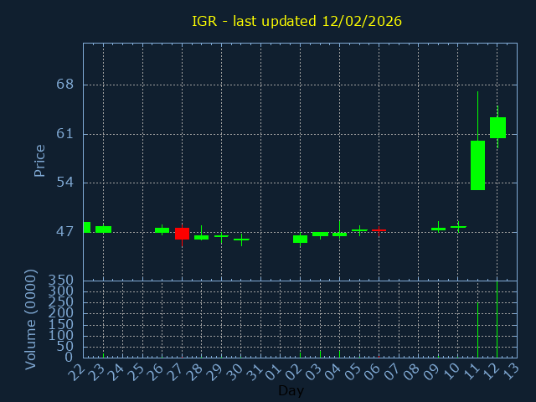Viewport: 536px width, 402px height.
Task: Click the 'Volume (0000)' axis label
Action: [31, 319]
